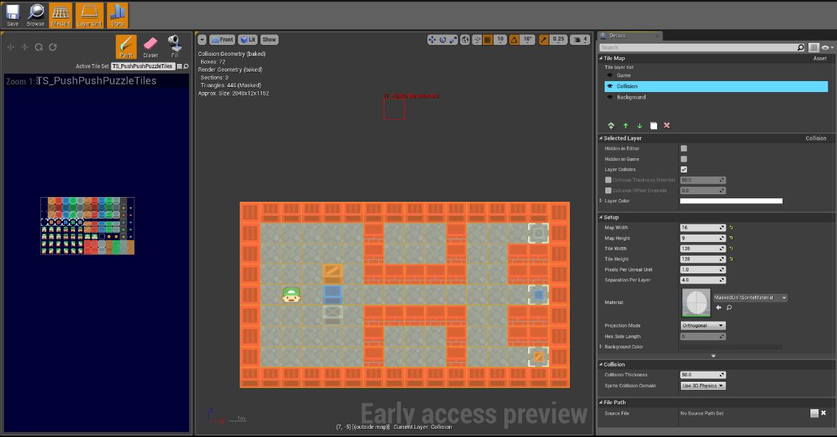Open rotation snap 10° menu
Viewport: 837px width, 437px height.
(528, 40)
